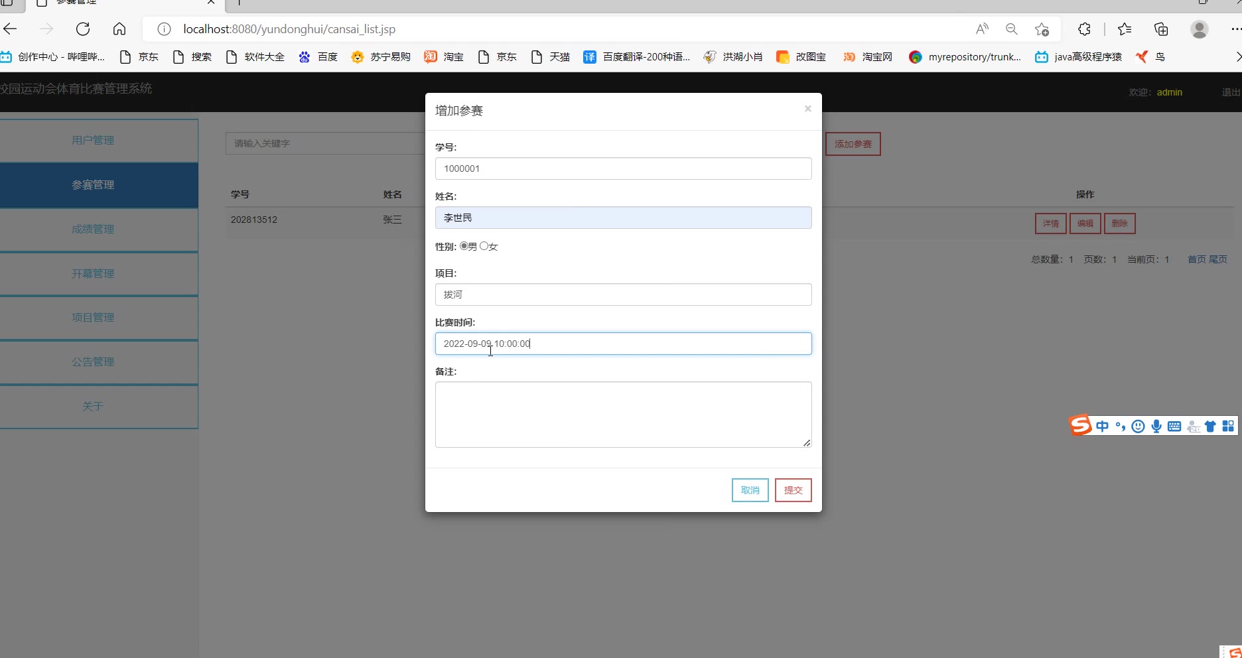Click the favorites star list icon
The image size is (1242, 658).
(x=1125, y=29)
